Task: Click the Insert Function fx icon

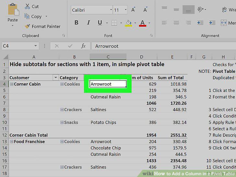Action: tap(83, 46)
